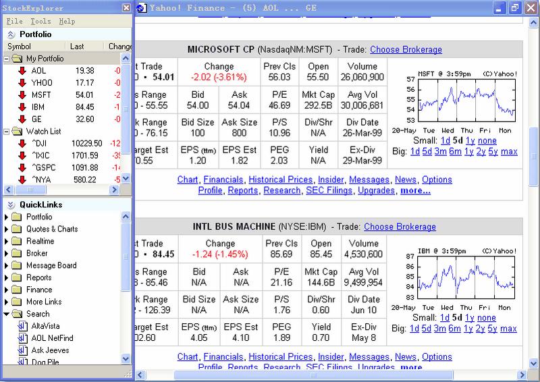
Task: Click the 1y small chart link for MSFT
Action: [470, 140]
